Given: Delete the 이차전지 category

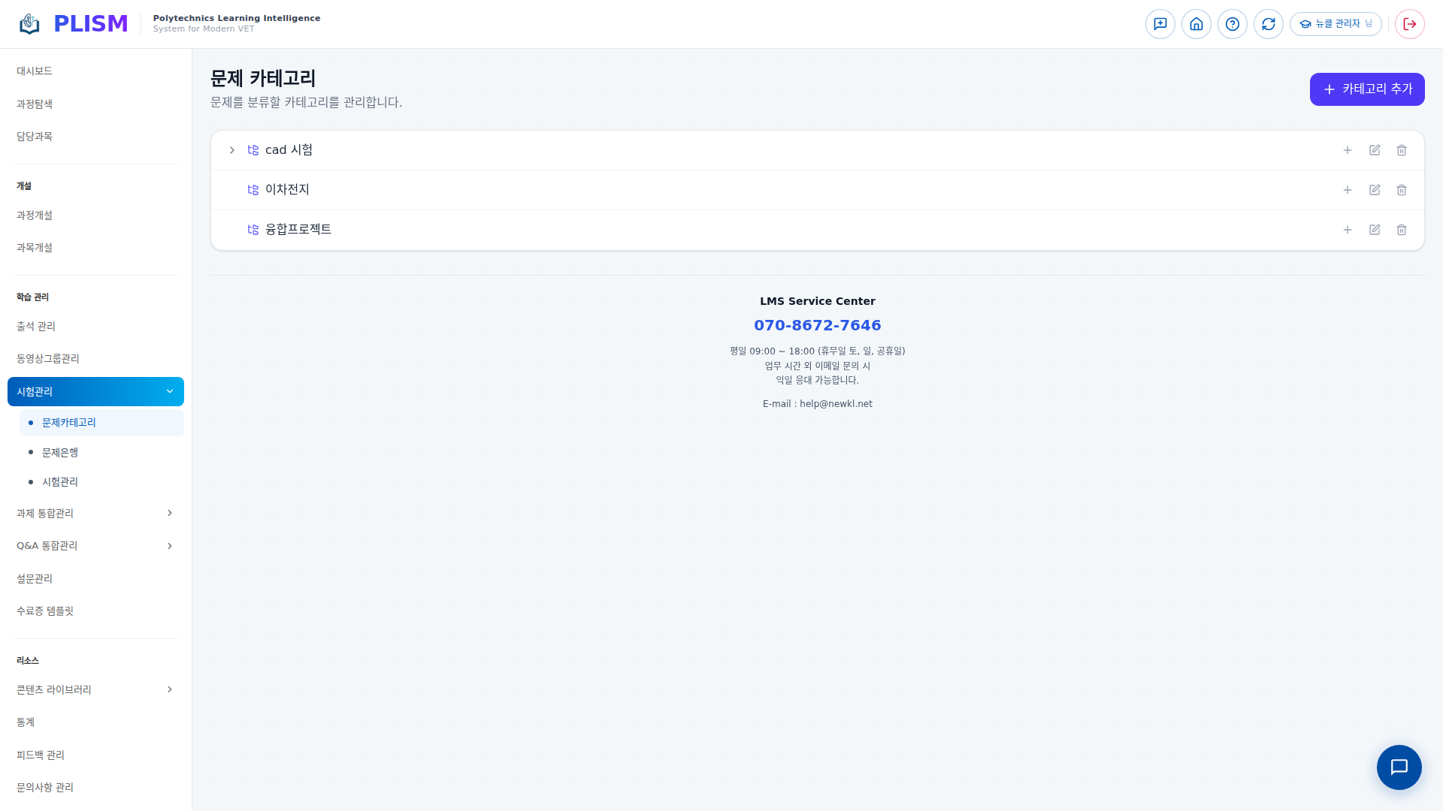Looking at the screenshot, I should pyautogui.click(x=1401, y=190).
